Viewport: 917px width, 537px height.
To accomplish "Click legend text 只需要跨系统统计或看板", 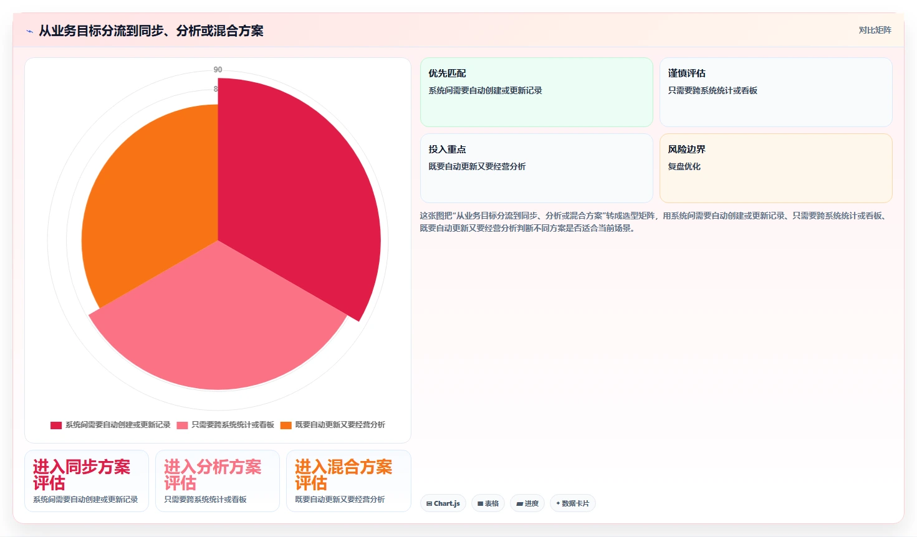I will (233, 425).
